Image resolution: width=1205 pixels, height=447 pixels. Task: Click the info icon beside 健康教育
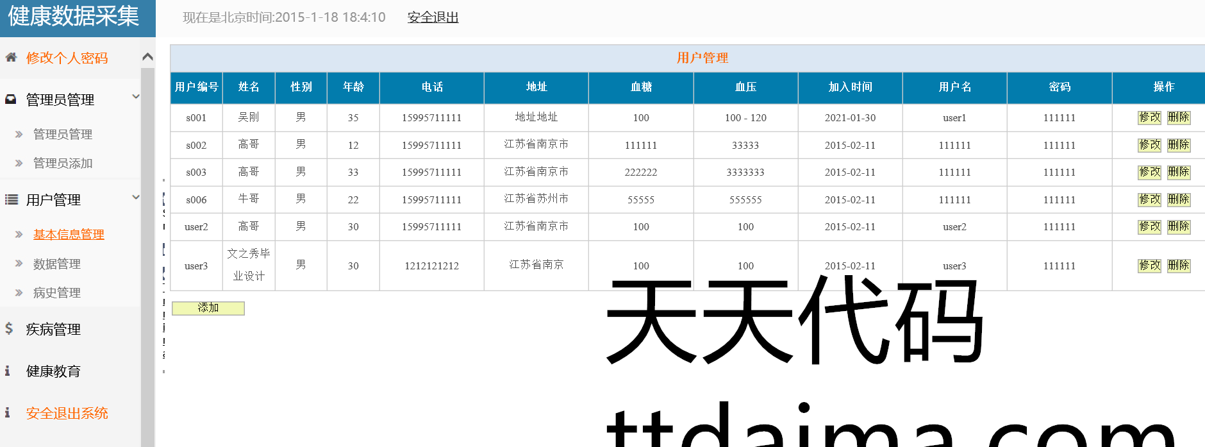pos(8,371)
